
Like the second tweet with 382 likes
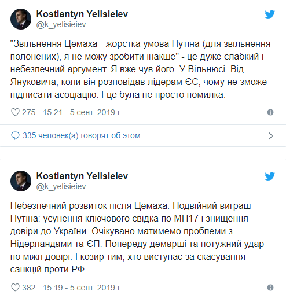click(x=15, y=288)
